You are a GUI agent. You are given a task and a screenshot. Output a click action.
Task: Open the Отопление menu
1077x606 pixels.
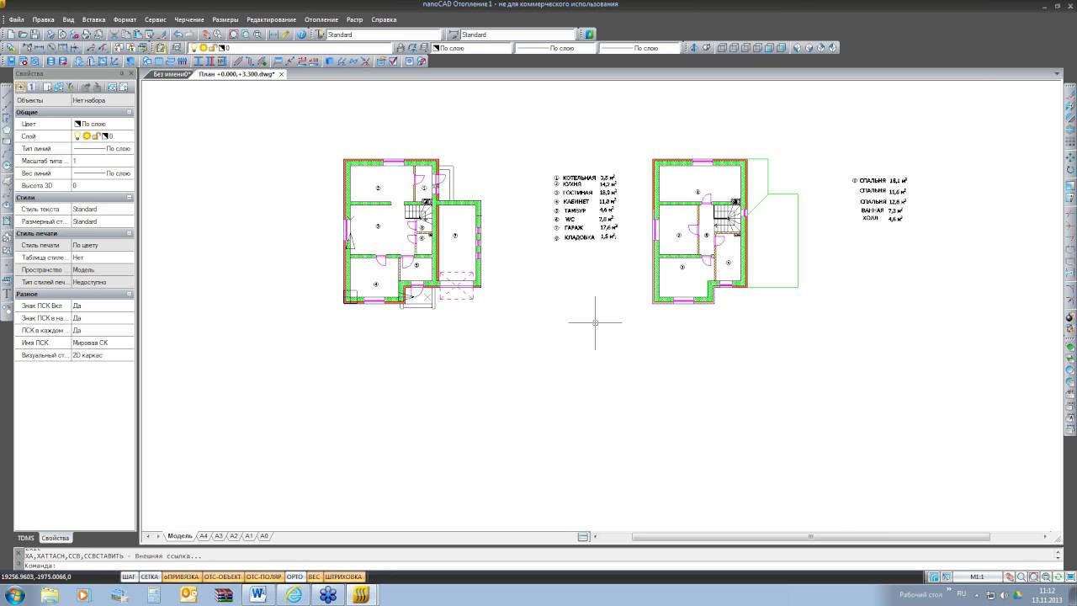tap(322, 19)
